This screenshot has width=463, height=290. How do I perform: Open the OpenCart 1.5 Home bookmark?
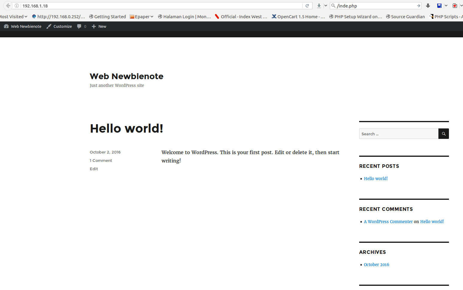(298, 17)
